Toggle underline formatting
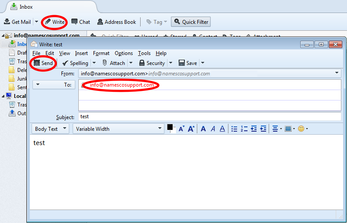 222,129
